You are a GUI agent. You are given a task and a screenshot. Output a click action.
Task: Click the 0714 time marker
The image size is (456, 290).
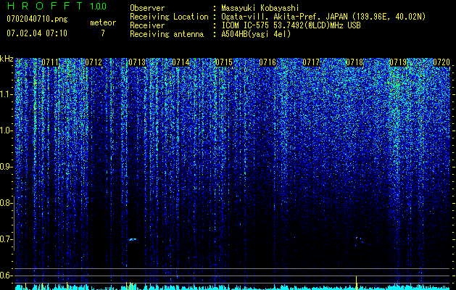point(181,62)
